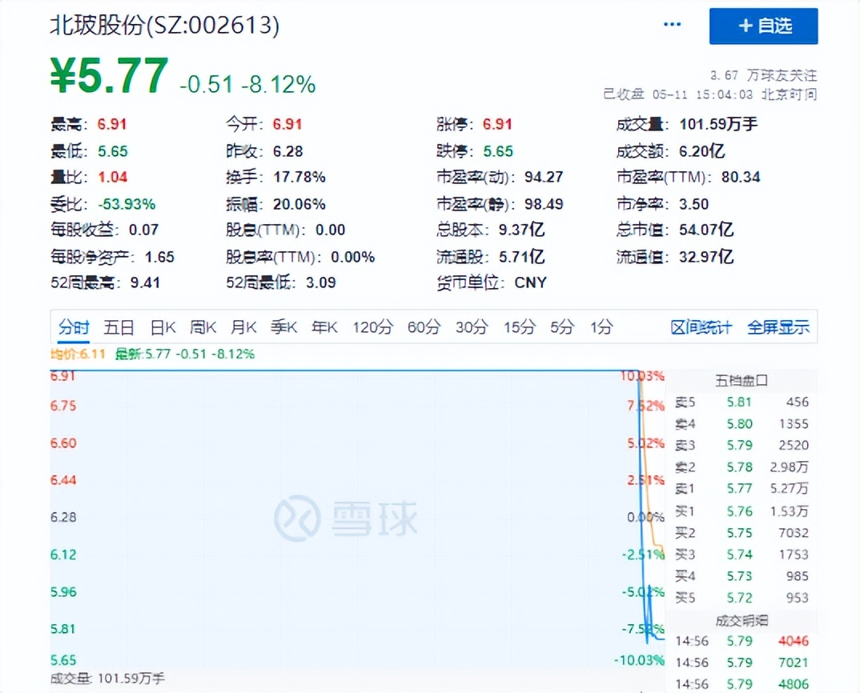Viewport: 860px width, 693px height.
Task: Click the 均价:6.11 label above chart
Action: tap(78, 355)
